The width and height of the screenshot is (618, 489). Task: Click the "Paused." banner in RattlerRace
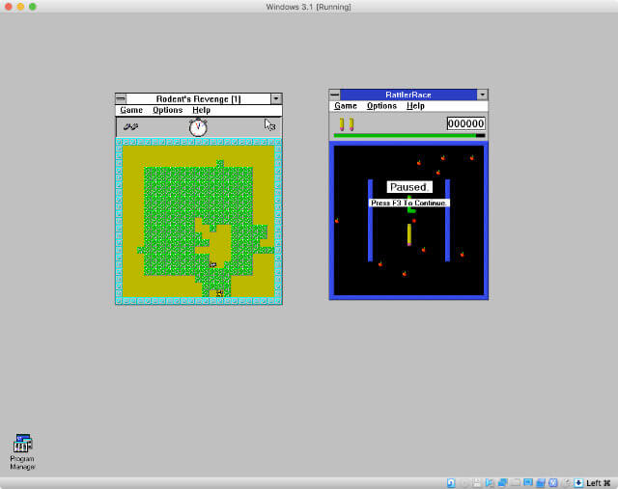408,187
